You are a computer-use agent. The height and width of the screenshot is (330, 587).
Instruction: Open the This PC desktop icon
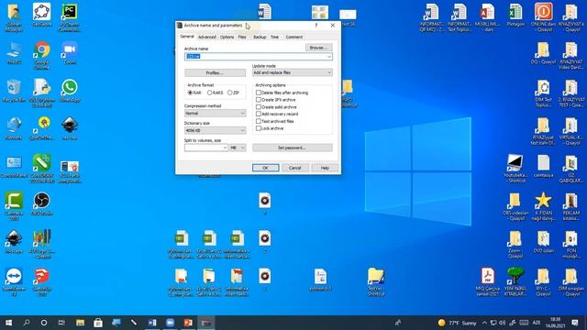click(14, 53)
